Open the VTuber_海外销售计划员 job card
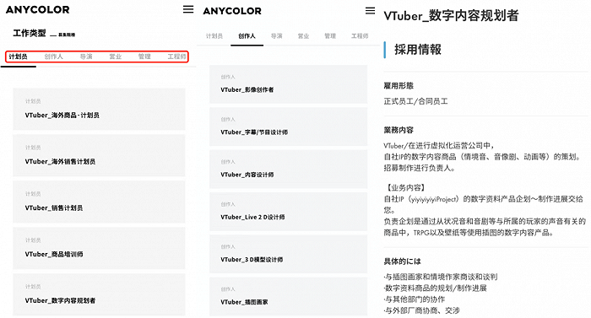 99,155
